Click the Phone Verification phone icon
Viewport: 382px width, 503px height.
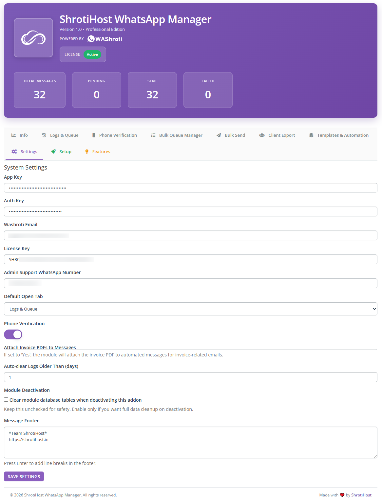pos(94,135)
